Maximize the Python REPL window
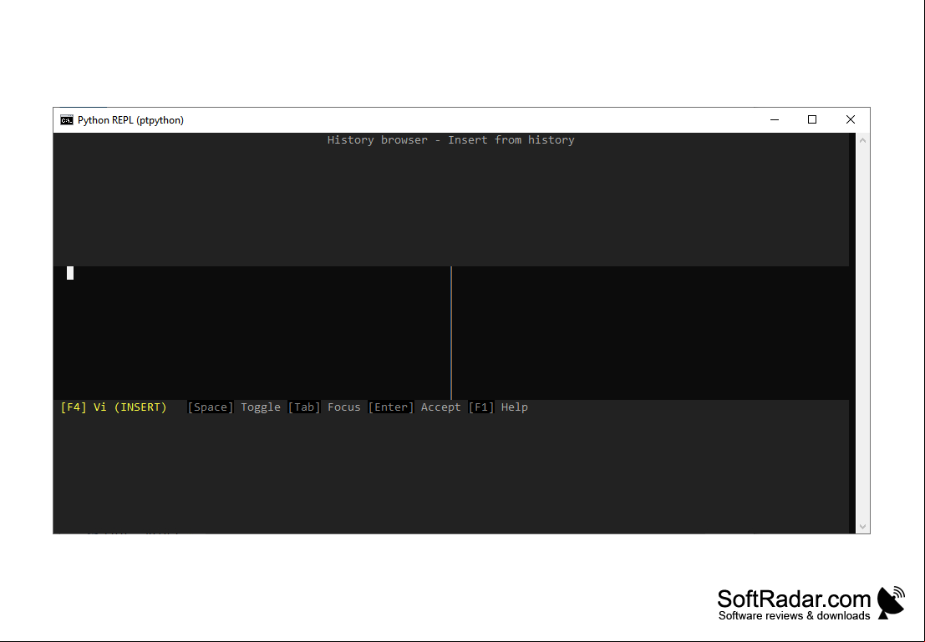925x642 pixels. click(812, 119)
